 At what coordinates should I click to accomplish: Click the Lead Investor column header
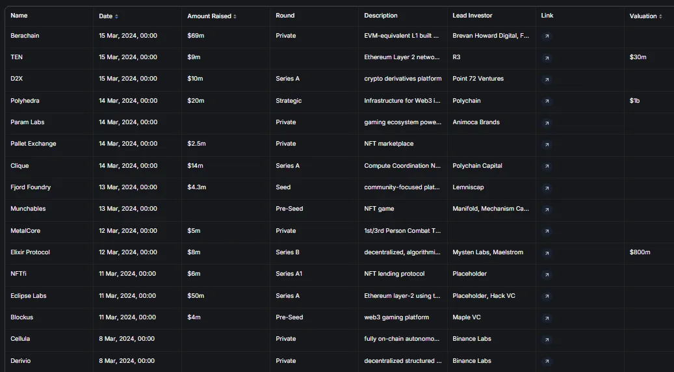(472, 16)
